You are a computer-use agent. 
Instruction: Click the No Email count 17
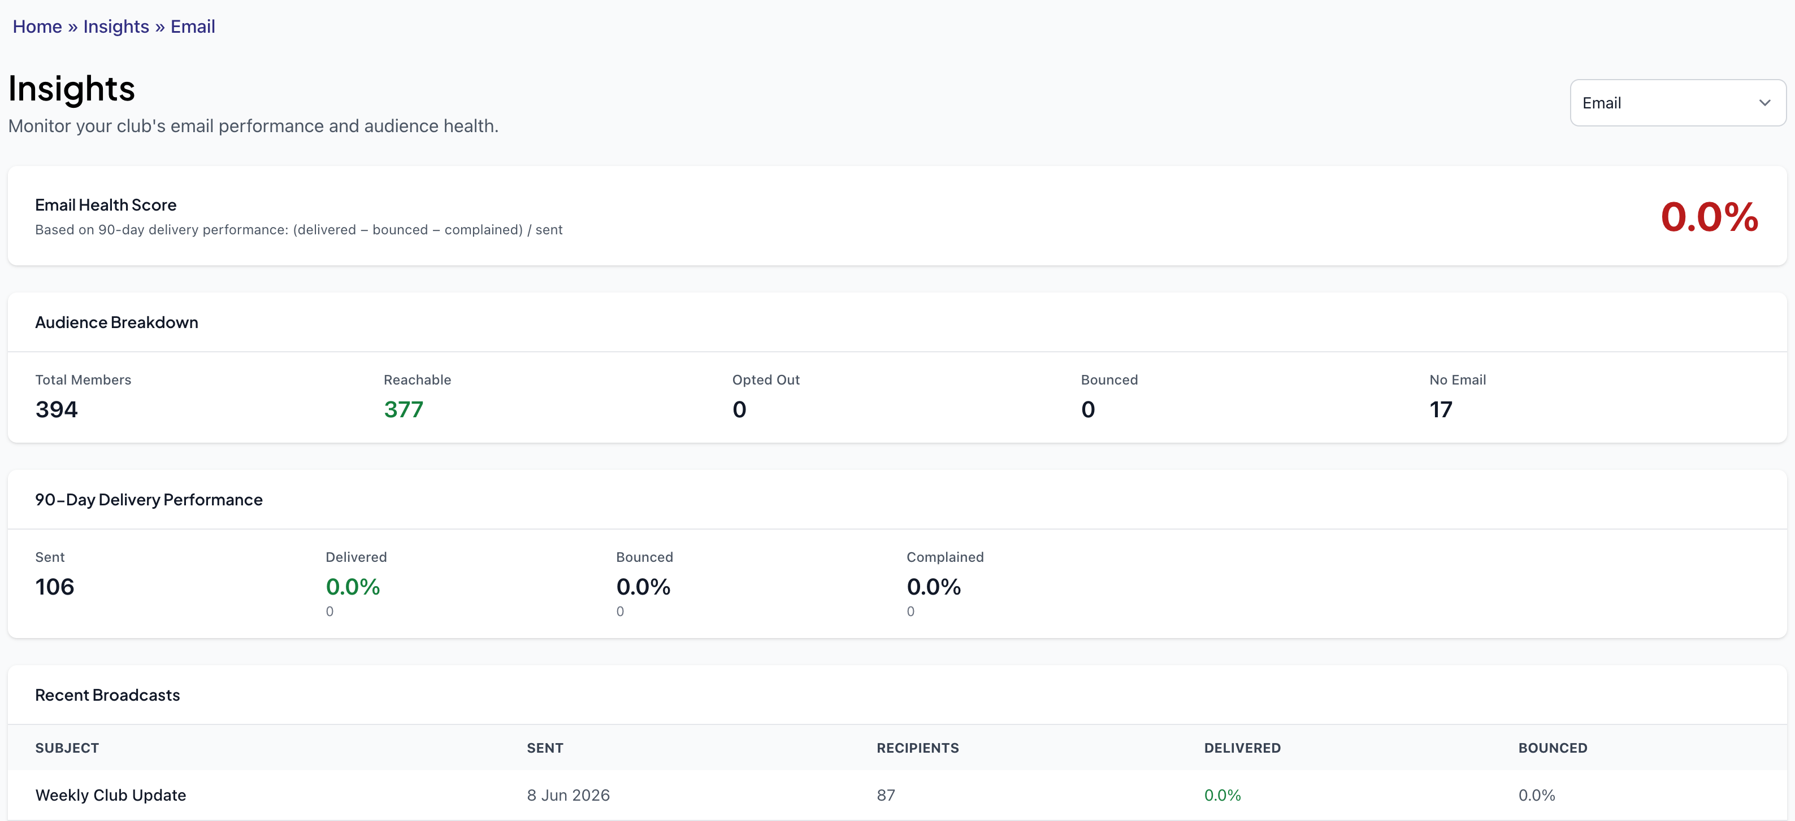coord(1440,409)
